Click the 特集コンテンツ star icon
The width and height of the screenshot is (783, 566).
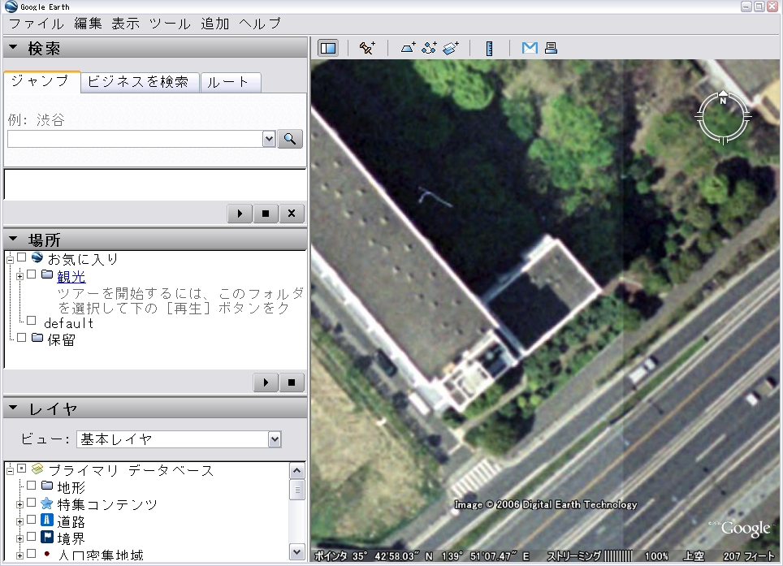click(47, 503)
